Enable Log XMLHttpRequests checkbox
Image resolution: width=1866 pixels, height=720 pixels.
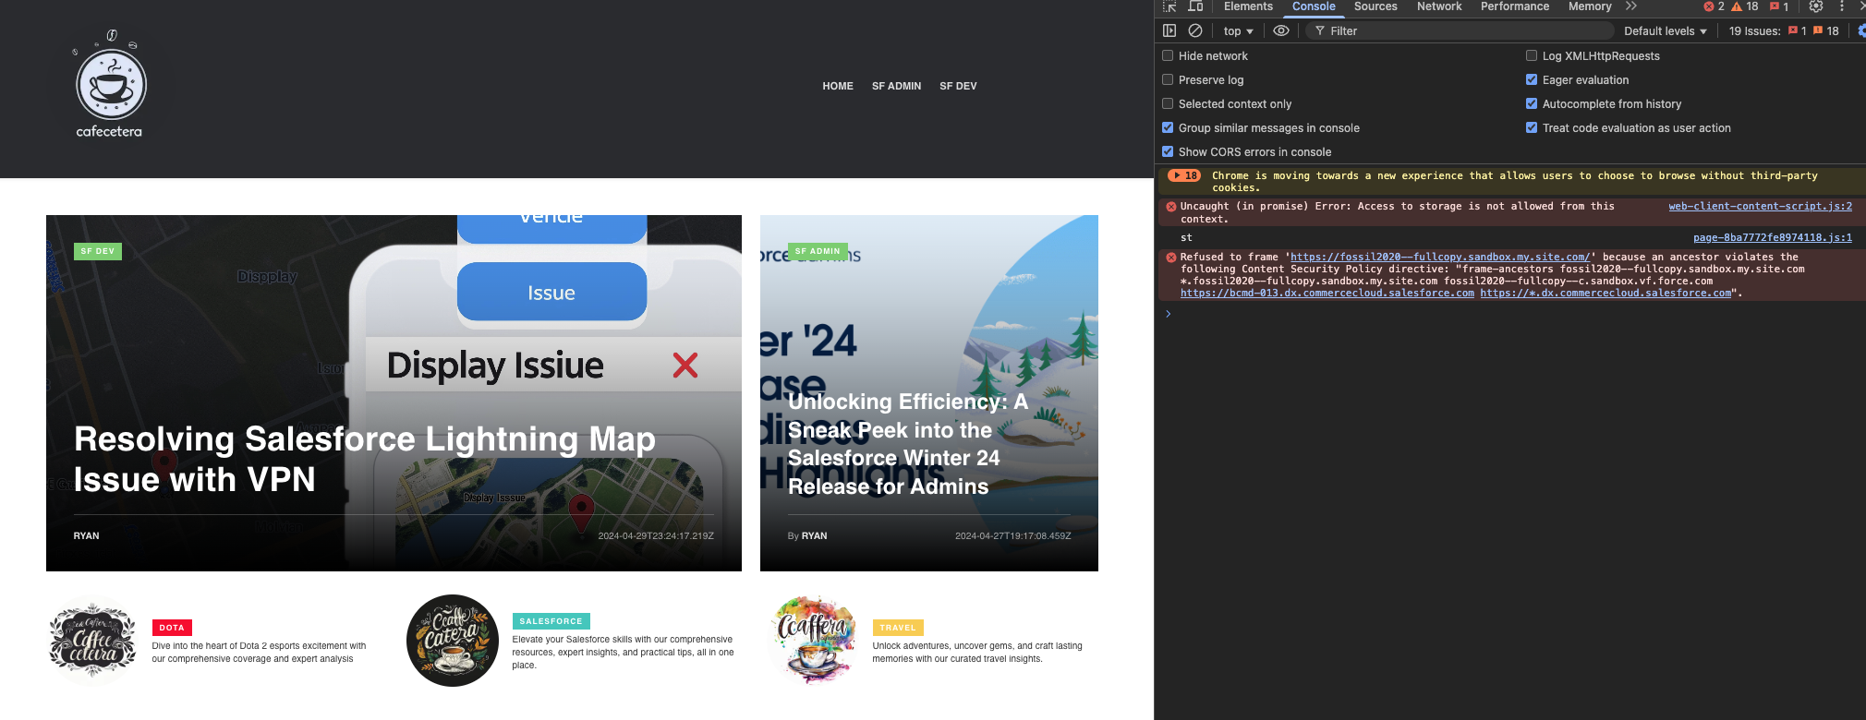(1532, 55)
